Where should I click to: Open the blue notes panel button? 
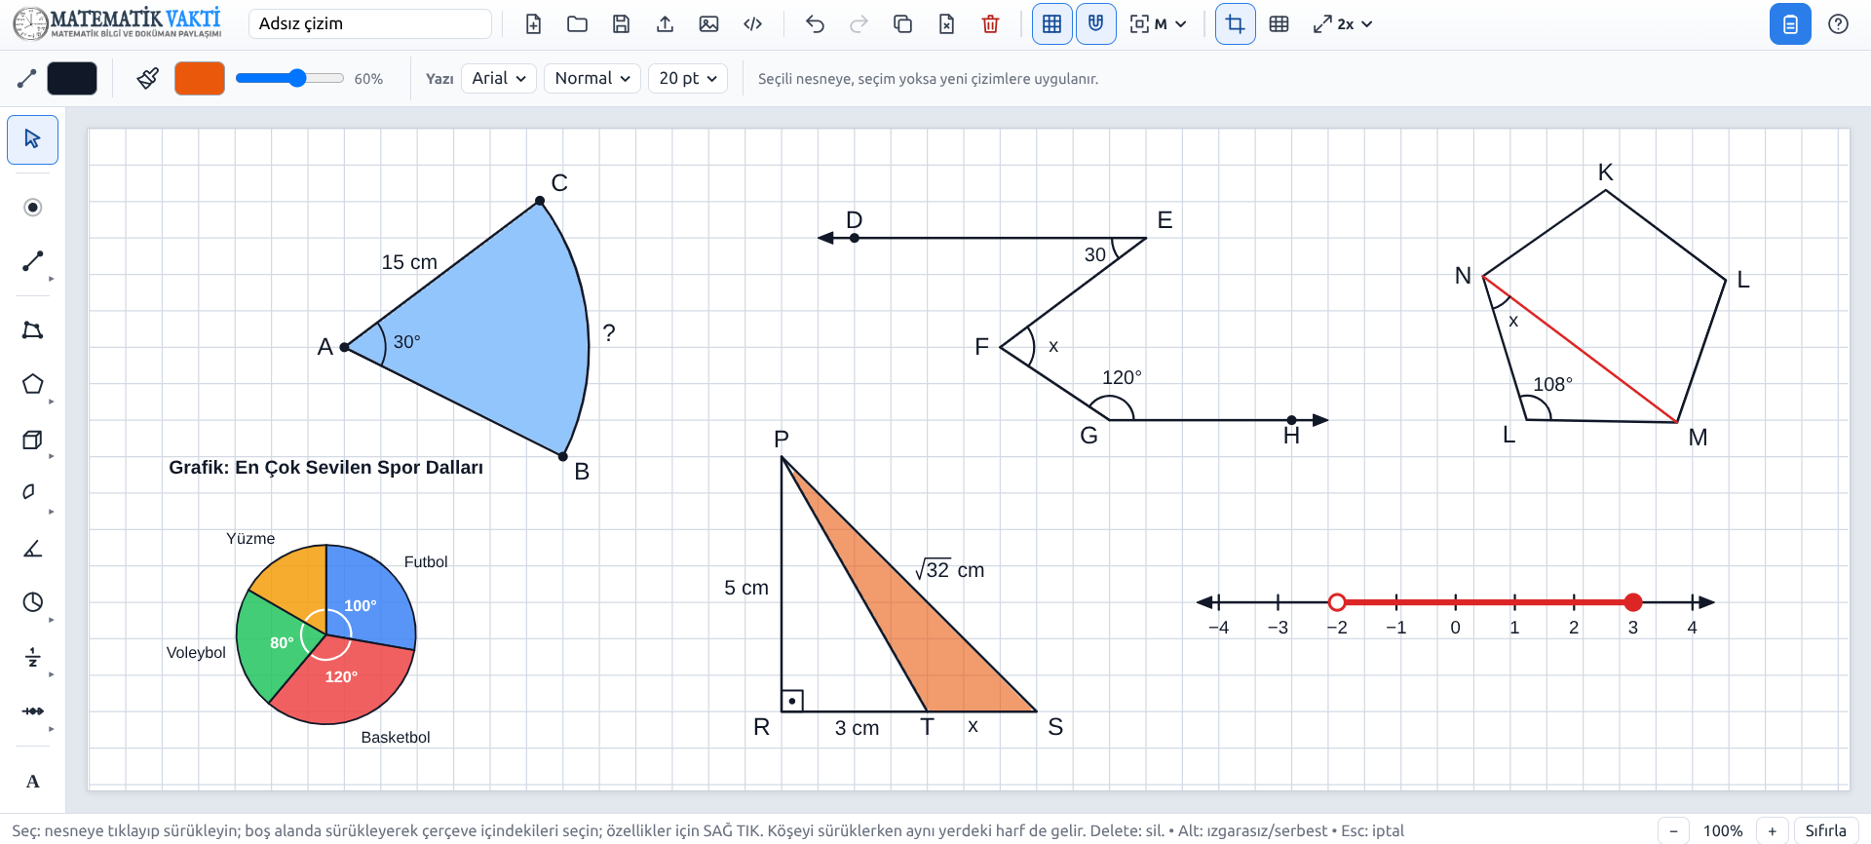pos(1790,24)
